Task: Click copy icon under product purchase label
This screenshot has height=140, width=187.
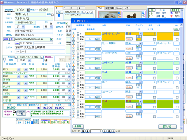Action: pos(46,60)
